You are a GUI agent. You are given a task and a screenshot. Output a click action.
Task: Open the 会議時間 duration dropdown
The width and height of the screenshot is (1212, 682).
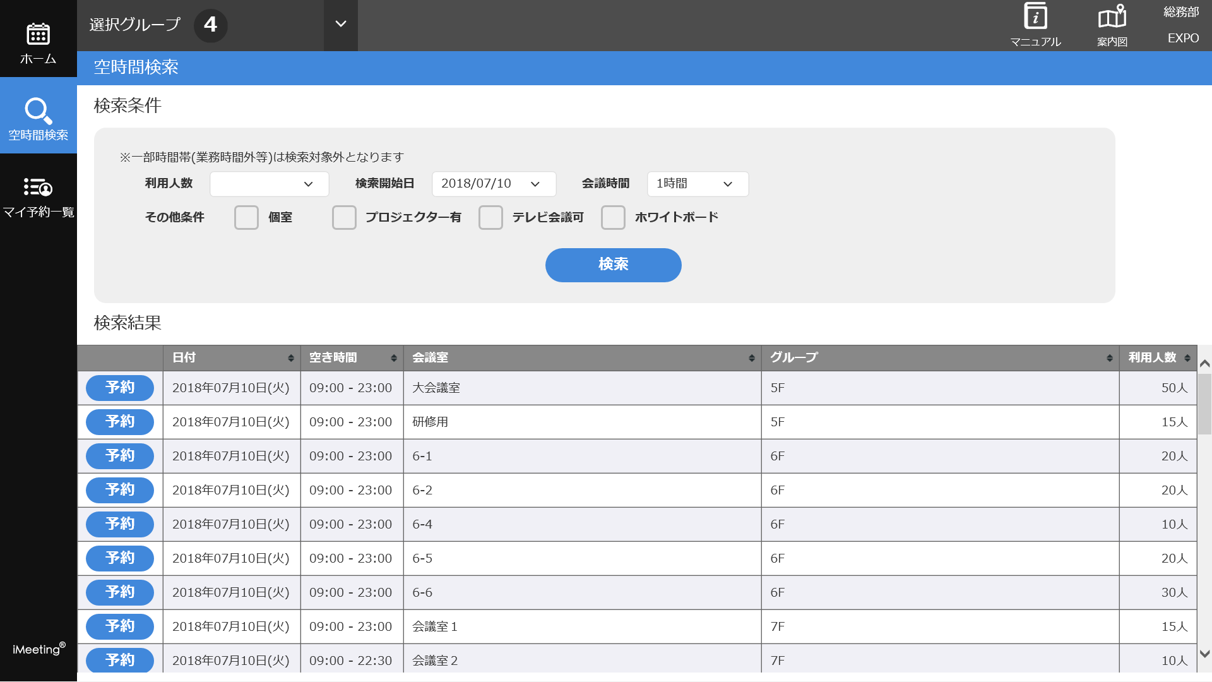pos(698,184)
